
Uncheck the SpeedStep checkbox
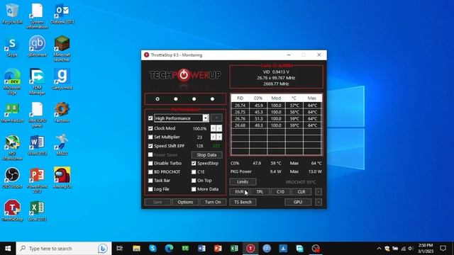pos(194,164)
